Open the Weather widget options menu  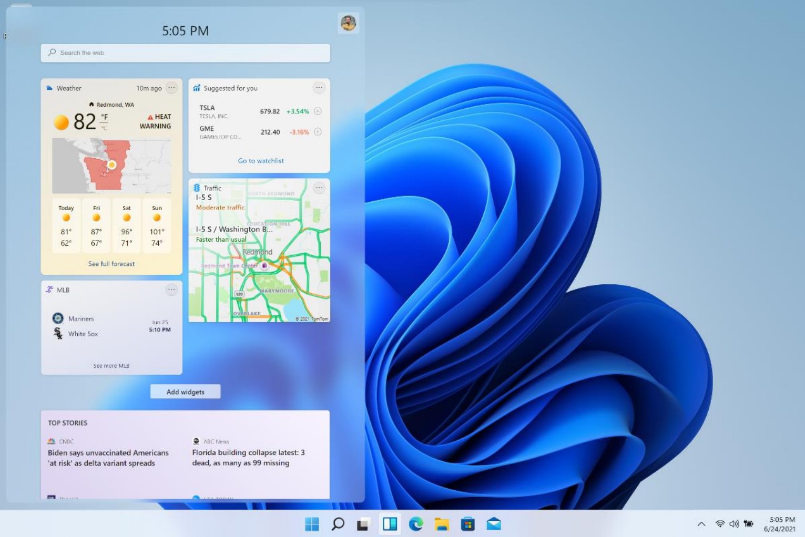[x=171, y=88]
